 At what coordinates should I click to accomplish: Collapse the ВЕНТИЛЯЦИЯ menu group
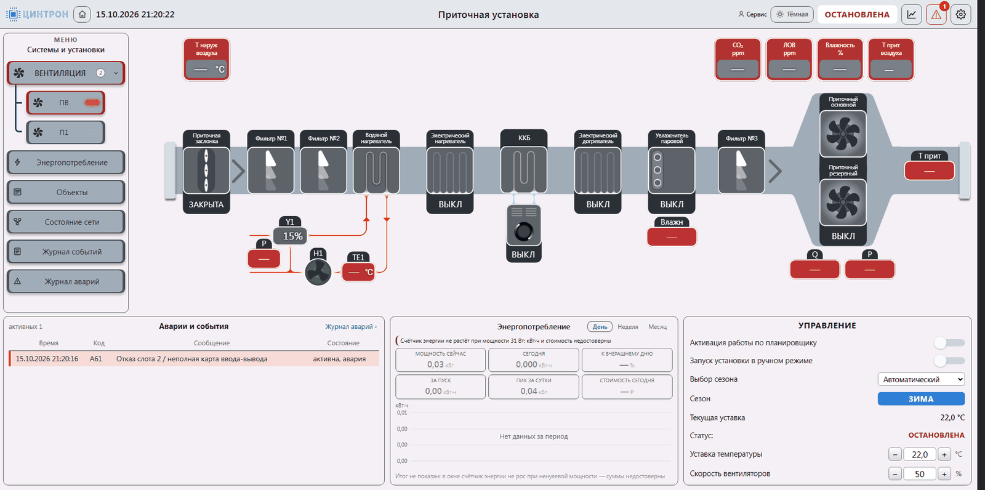[66, 73]
